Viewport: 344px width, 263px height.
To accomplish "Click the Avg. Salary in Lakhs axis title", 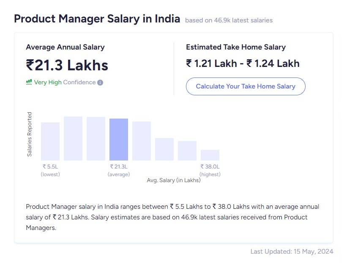I will [x=174, y=180].
